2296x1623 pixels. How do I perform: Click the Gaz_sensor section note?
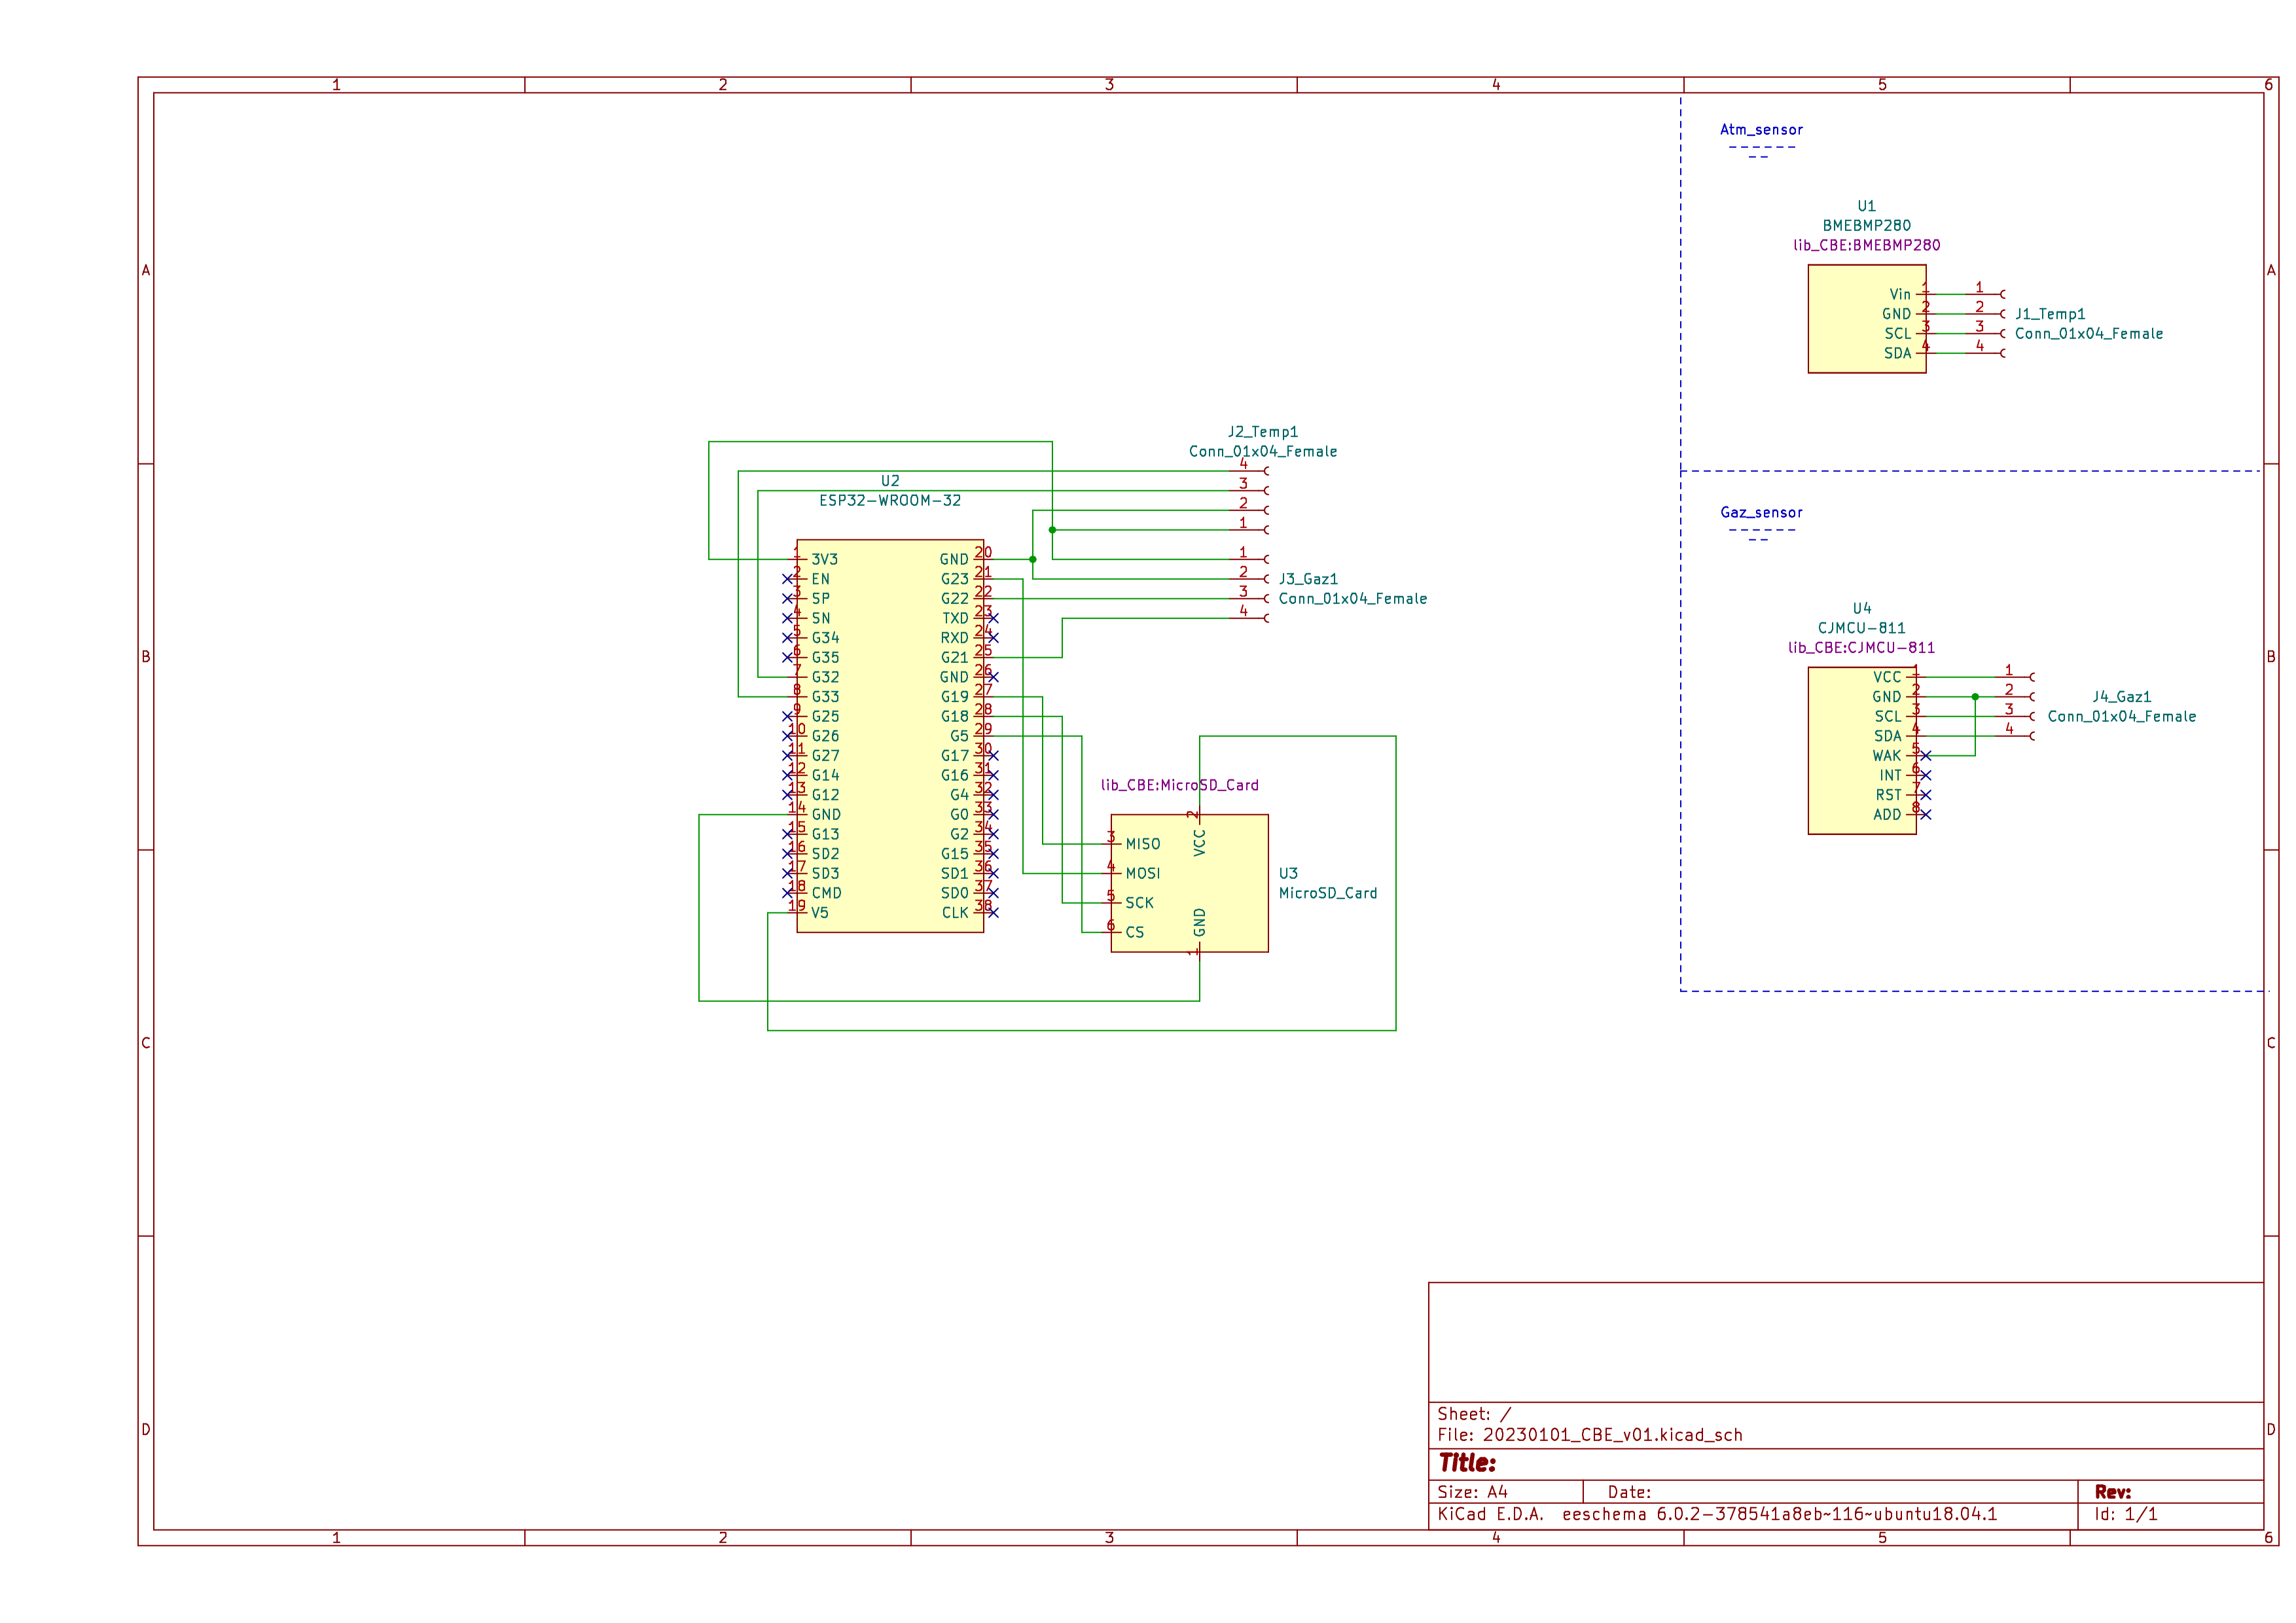(1761, 513)
